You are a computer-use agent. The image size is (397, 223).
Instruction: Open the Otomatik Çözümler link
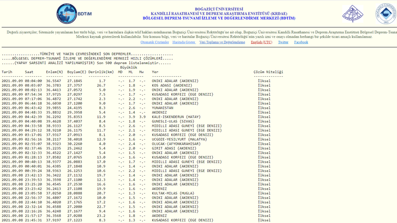click(x=155, y=42)
